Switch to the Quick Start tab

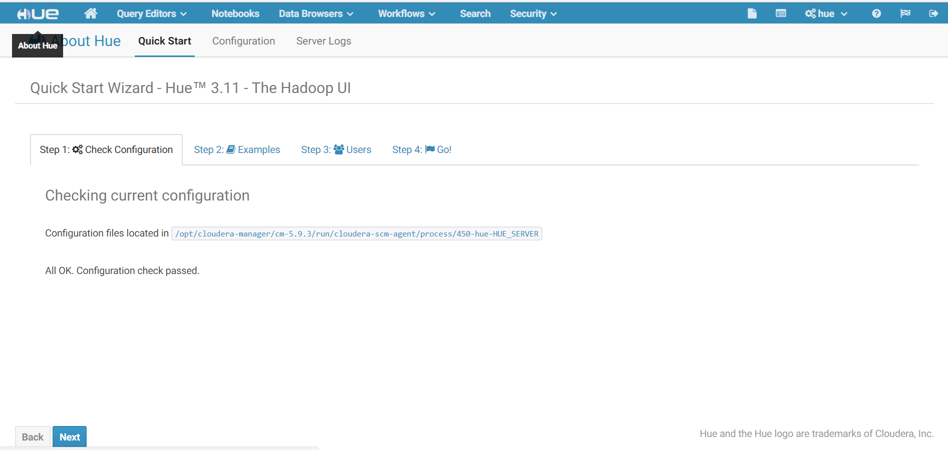pos(165,41)
